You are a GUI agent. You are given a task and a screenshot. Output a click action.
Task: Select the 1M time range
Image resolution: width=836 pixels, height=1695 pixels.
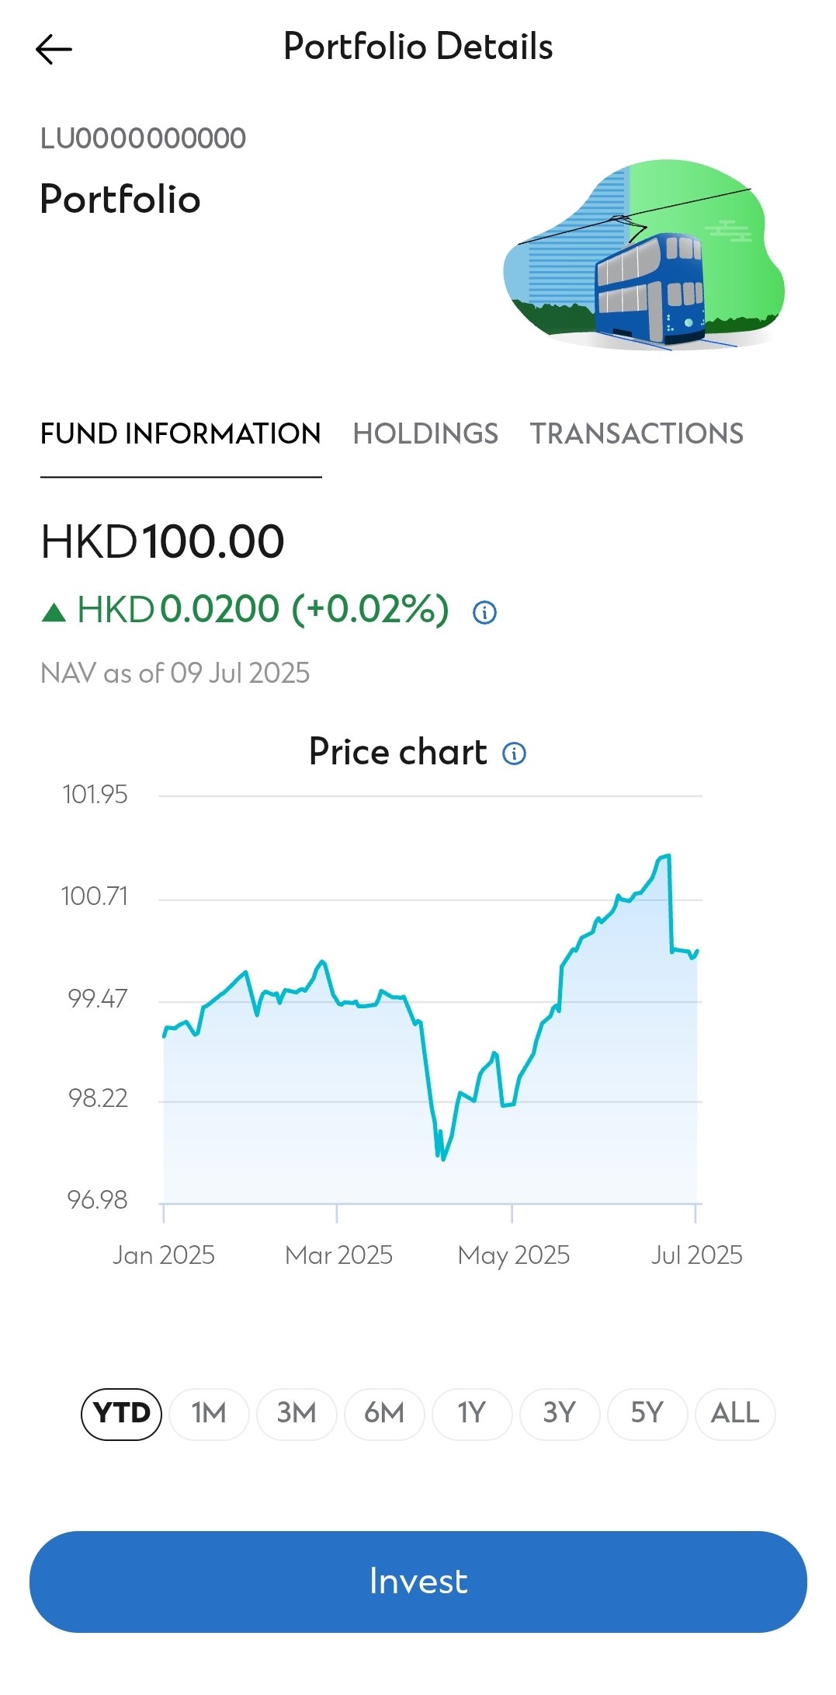tap(209, 1414)
